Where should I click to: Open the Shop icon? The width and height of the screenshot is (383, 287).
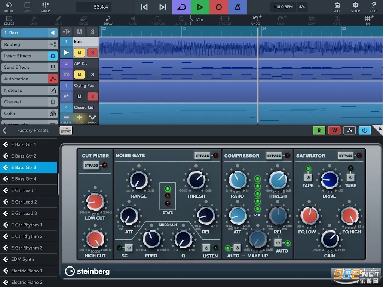point(337,7)
